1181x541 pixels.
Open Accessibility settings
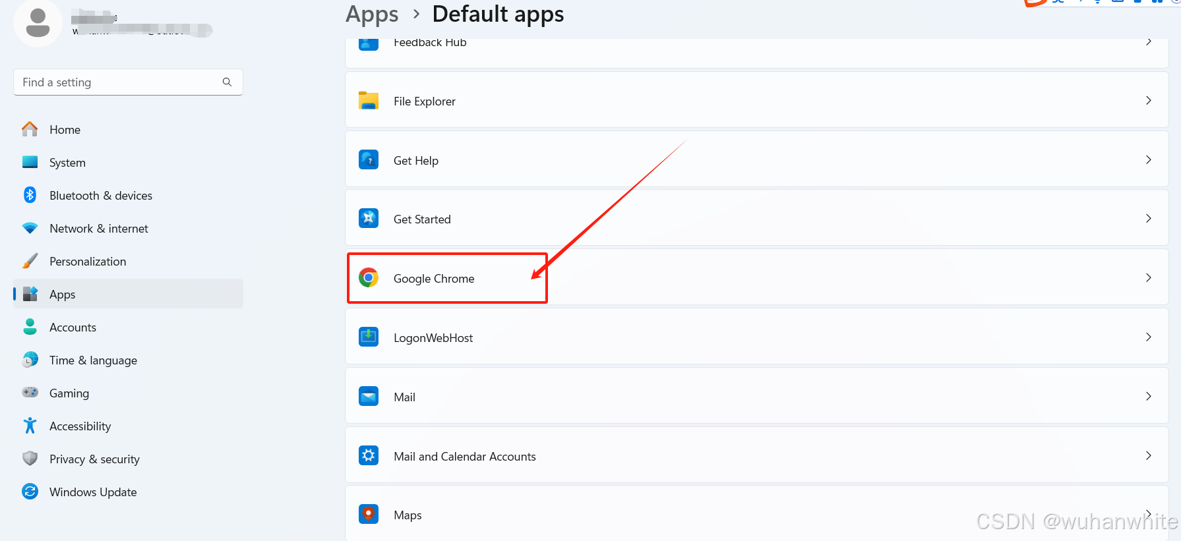(x=128, y=426)
